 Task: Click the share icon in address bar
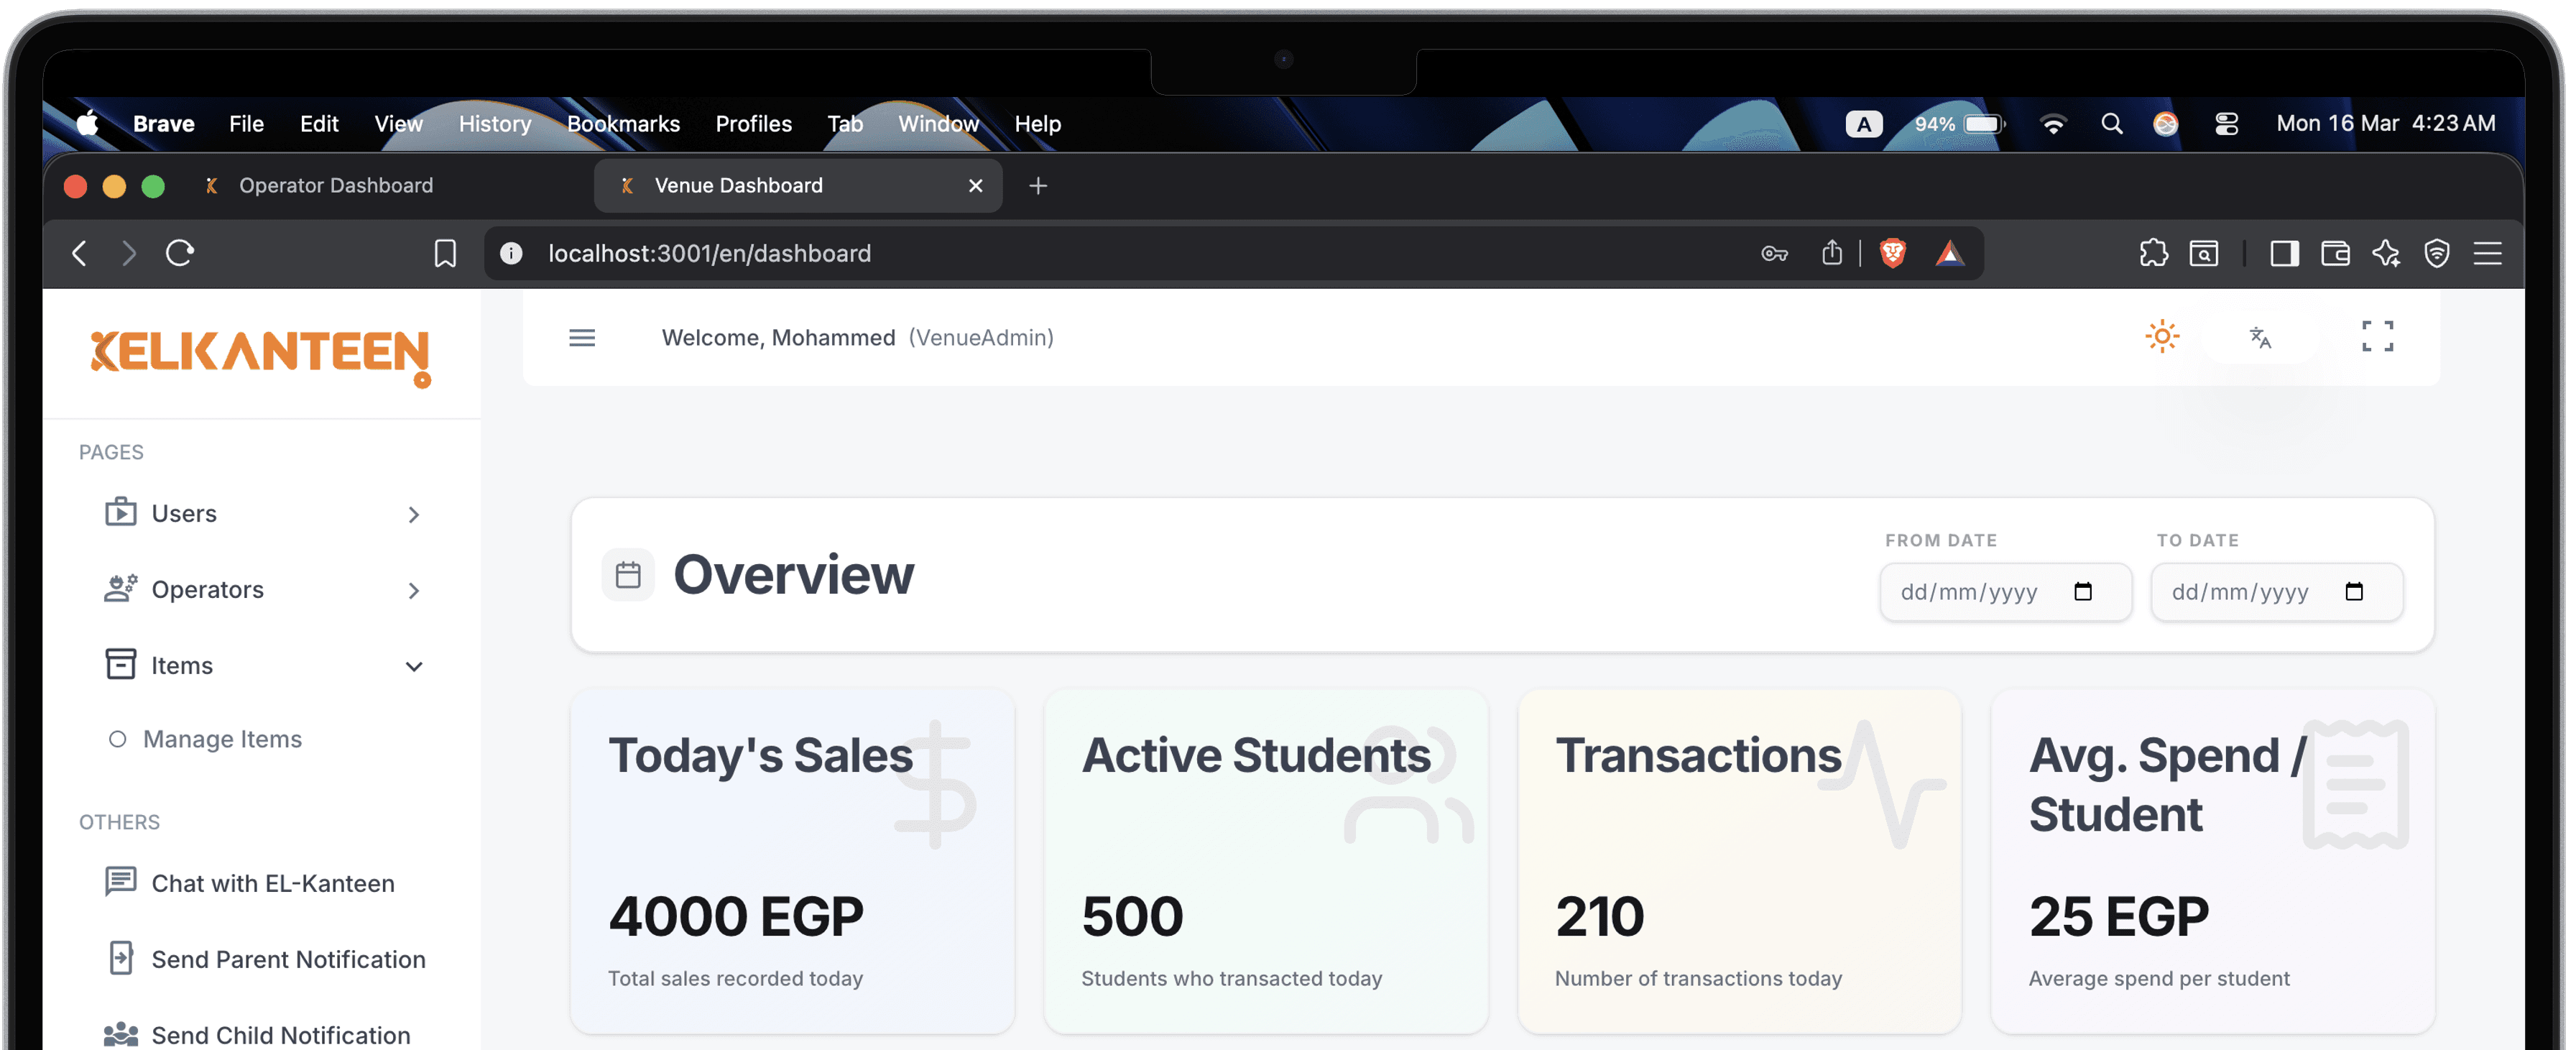click(1831, 252)
